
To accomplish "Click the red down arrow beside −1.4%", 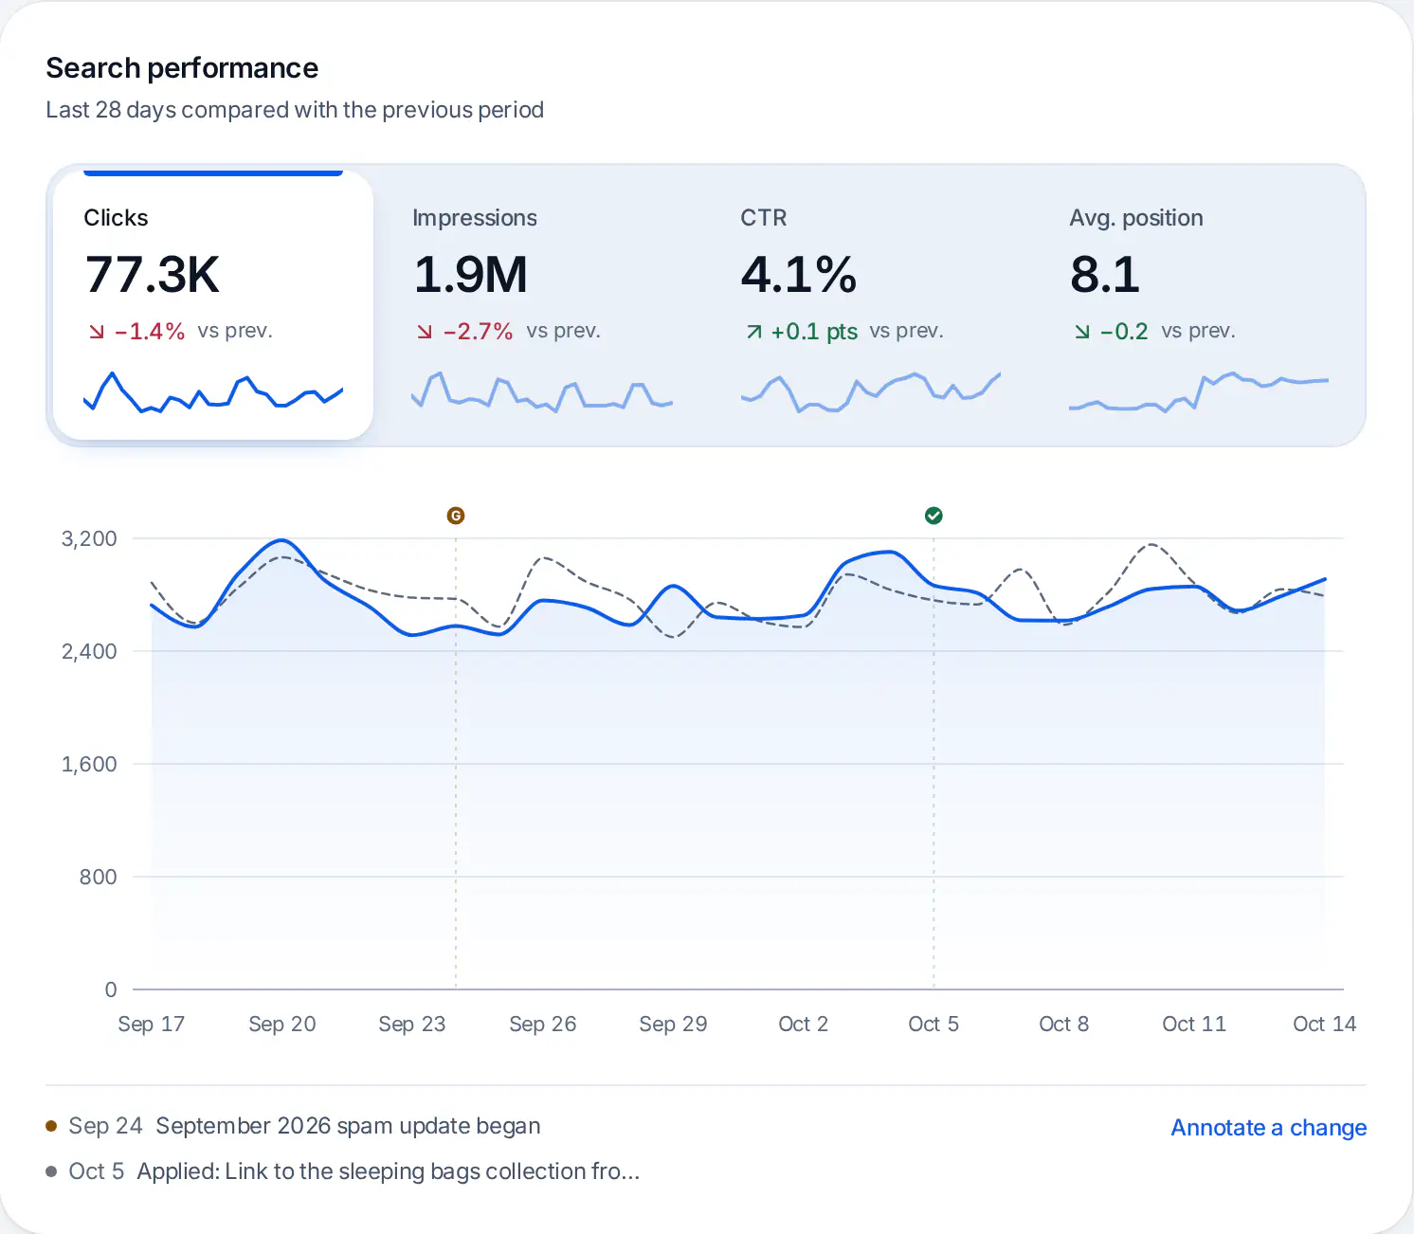I will (96, 332).
